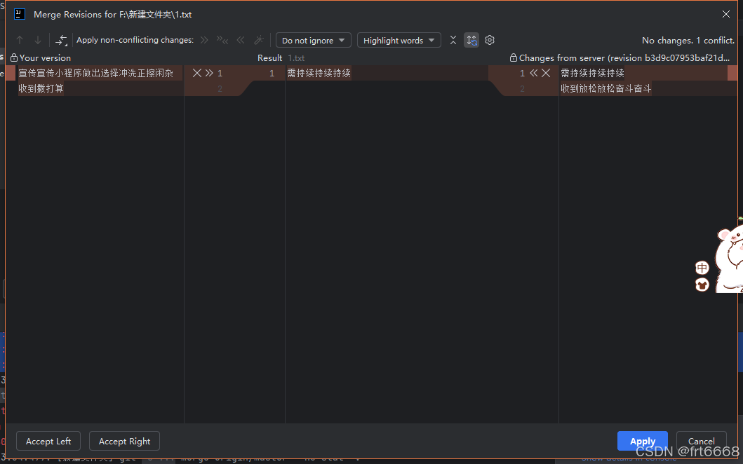The height and width of the screenshot is (464, 743).
Task: Open the Do not ignore dropdown
Action: click(313, 40)
